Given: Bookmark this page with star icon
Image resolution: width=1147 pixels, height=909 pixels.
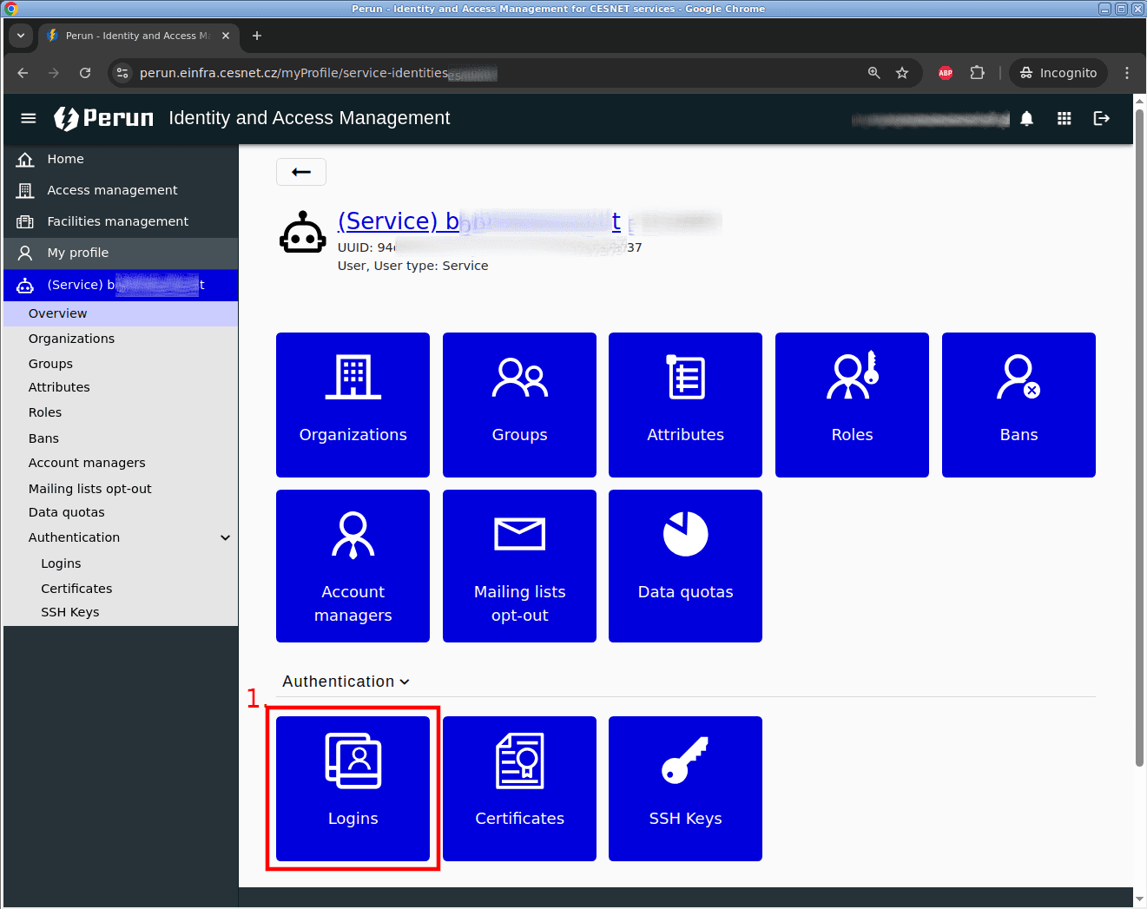Looking at the screenshot, I should pyautogui.click(x=902, y=73).
